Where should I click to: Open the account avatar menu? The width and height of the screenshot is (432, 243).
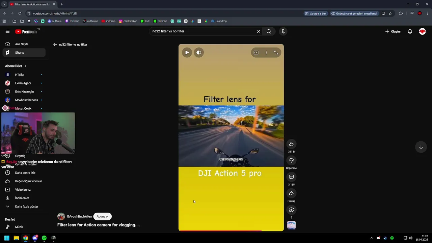(x=422, y=31)
